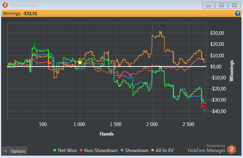243x158 pixels.
Task: Click the Hands axis title
Action: 107,134
